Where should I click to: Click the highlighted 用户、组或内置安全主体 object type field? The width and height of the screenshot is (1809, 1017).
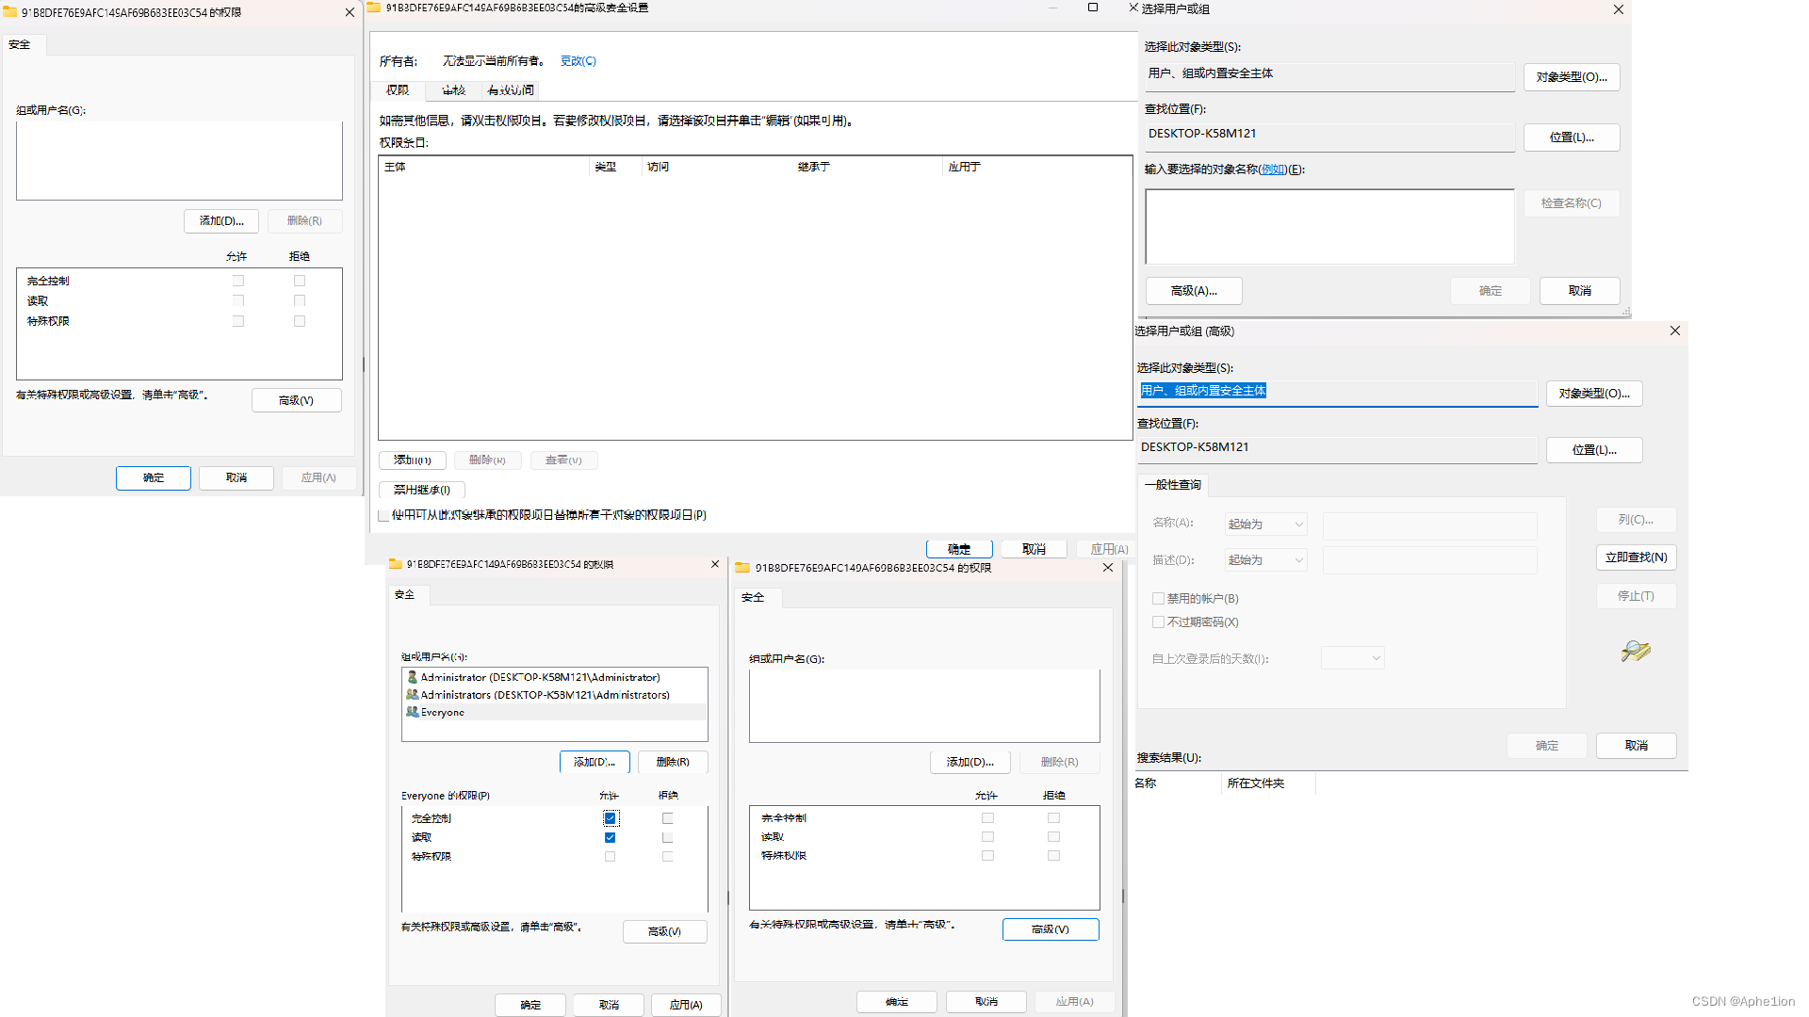tap(1337, 392)
